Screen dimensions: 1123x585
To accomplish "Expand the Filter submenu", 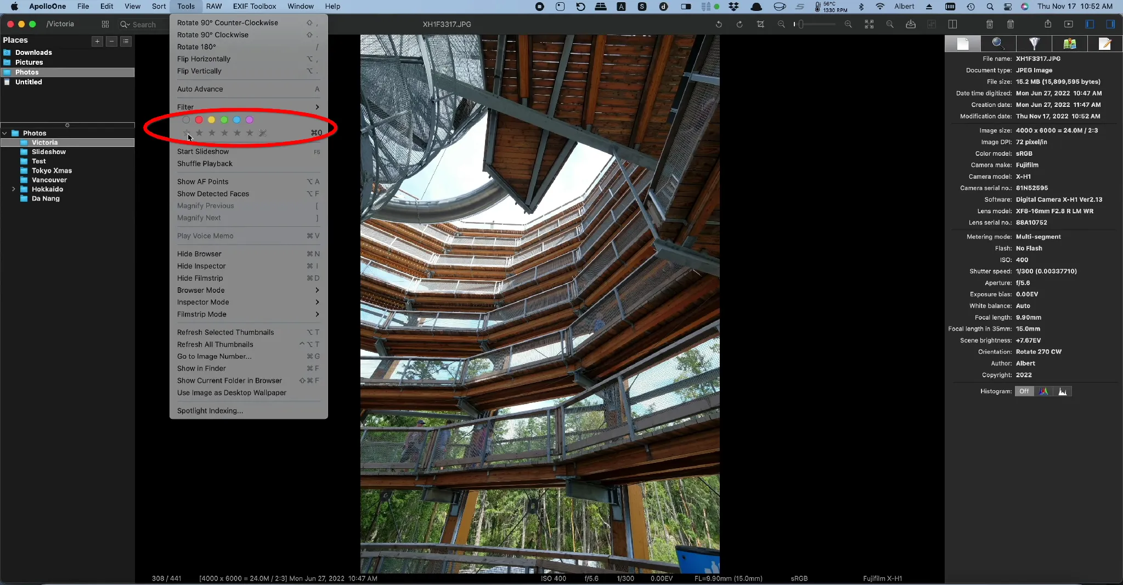I will coord(249,107).
